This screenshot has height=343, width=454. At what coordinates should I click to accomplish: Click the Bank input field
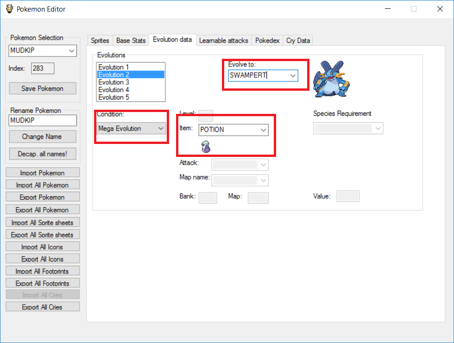pos(208,198)
